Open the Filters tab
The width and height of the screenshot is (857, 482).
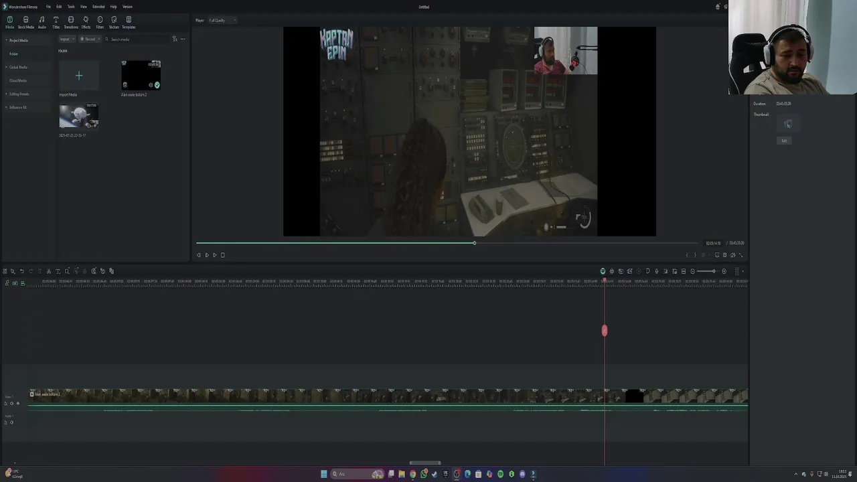coord(100,22)
